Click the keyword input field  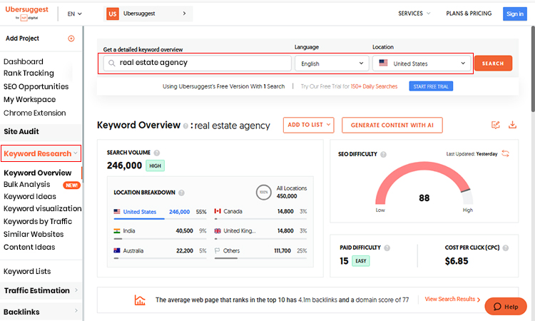pos(197,63)
